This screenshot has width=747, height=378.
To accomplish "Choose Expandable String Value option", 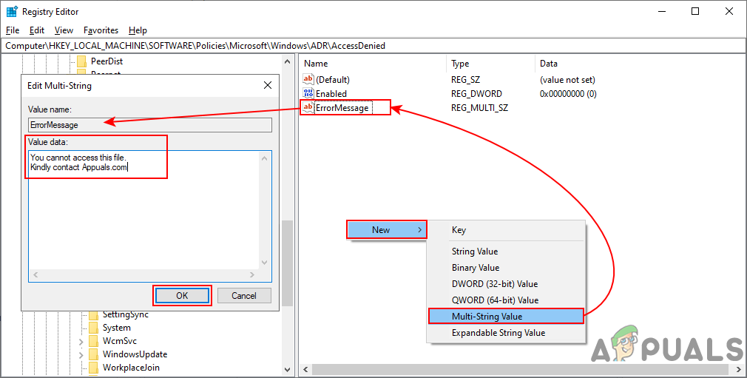I will (505, 333).
